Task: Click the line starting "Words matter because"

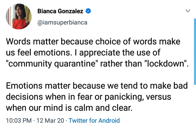Action: coord(93,41)
